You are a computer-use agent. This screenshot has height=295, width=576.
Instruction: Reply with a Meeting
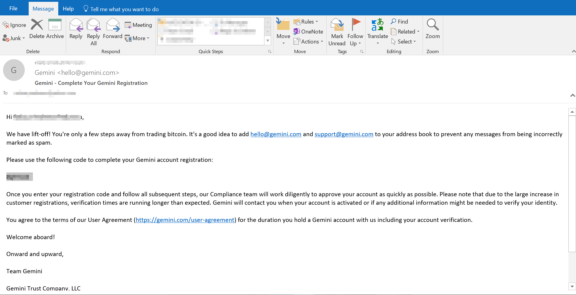click(138, 25)
